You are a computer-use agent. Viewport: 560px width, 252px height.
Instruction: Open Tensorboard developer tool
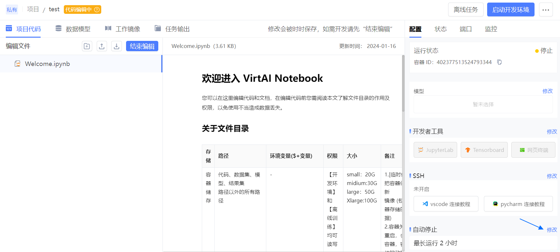pyautogui.click(x=484, y=150)
